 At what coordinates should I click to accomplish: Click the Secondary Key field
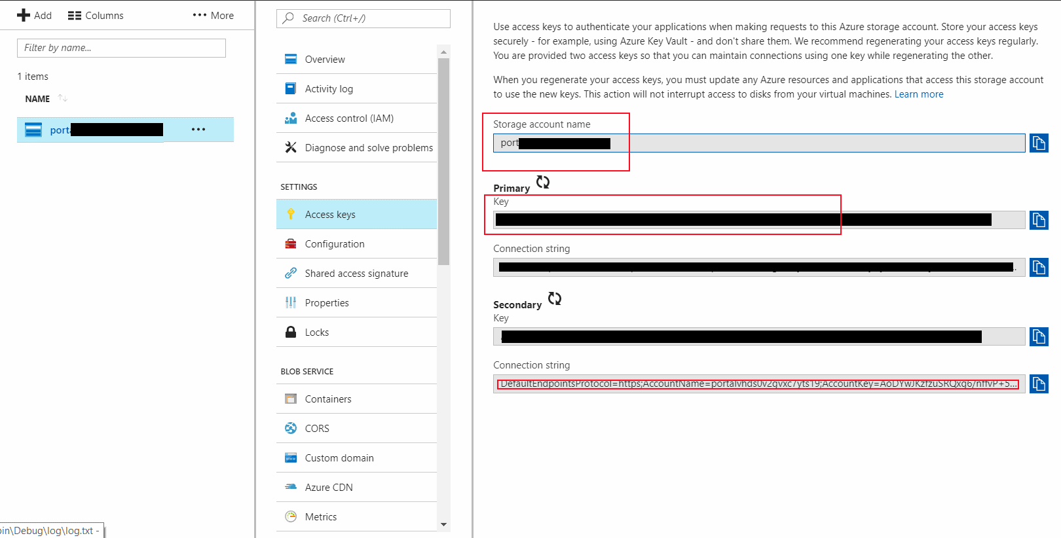[759, 336]
